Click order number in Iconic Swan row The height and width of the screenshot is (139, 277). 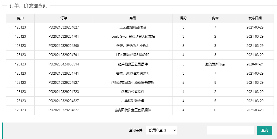(x=64, y=36)
